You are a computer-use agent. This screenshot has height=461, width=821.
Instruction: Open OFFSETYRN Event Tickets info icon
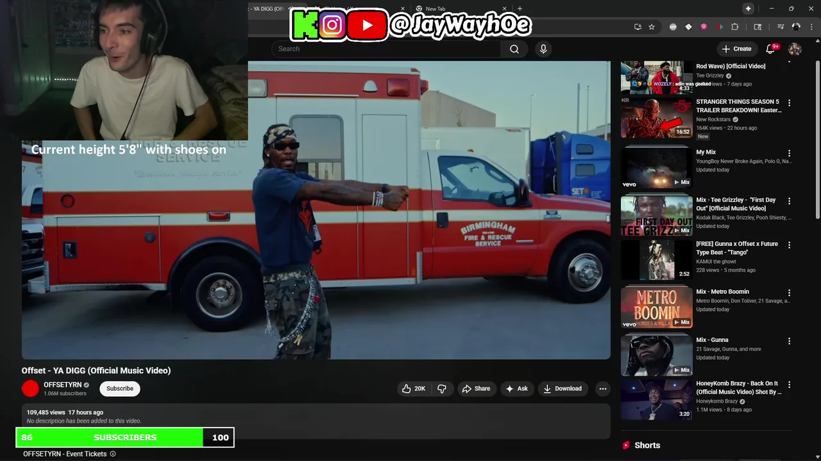point(113,454)
